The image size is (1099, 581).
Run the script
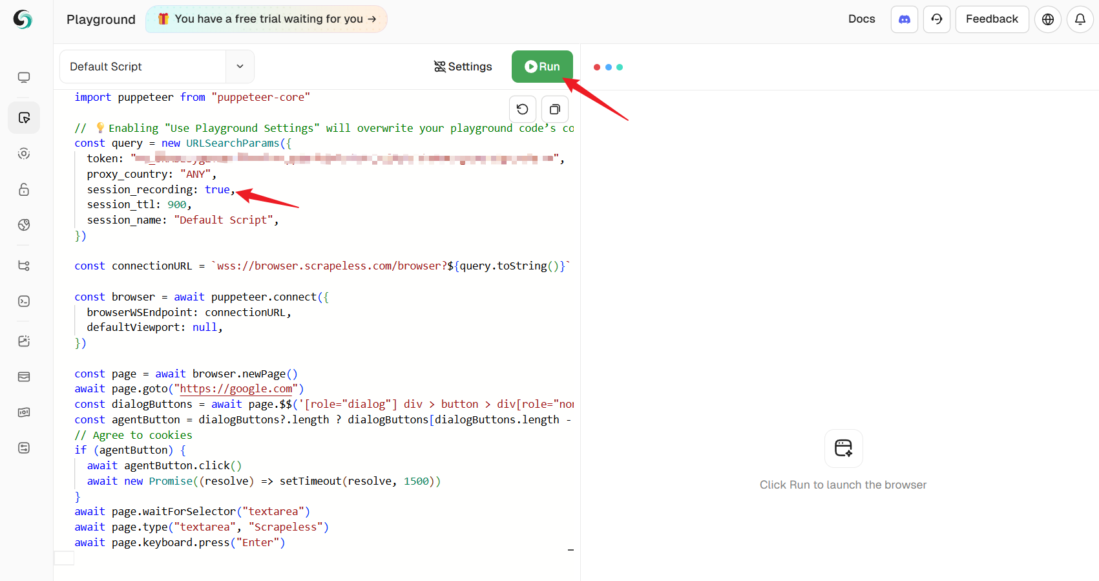pos(542,67)
